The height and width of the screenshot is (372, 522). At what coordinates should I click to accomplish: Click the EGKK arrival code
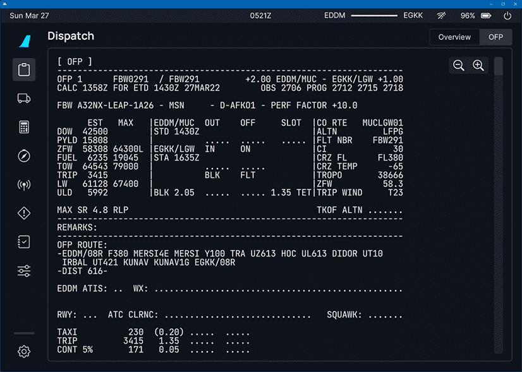[x=413, y=15]
